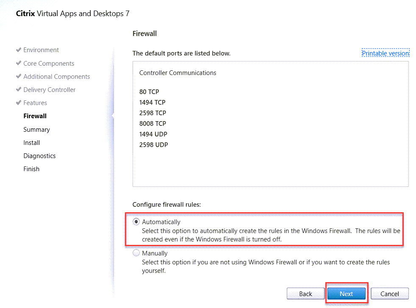
Task: Click the Core Components checkmark icon
Action: pyautogui.click(x=19, y=63)
